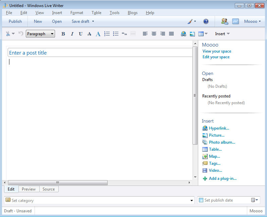Click Photo album... icon in sidebar
Viewport: 267px width, 217px height.
[x=205, y=142]
